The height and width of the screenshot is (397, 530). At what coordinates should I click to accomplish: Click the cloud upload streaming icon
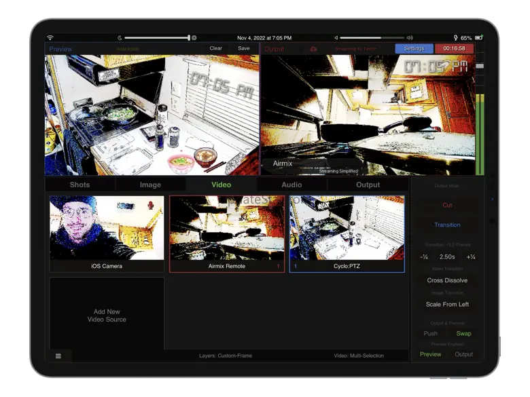(313, 49)
